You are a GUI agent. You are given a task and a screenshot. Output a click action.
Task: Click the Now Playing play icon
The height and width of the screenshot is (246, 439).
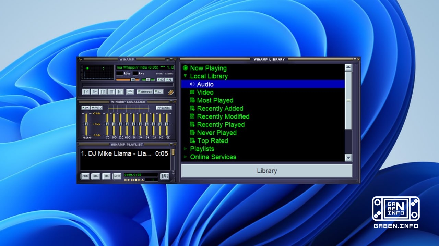pos(185,68)
